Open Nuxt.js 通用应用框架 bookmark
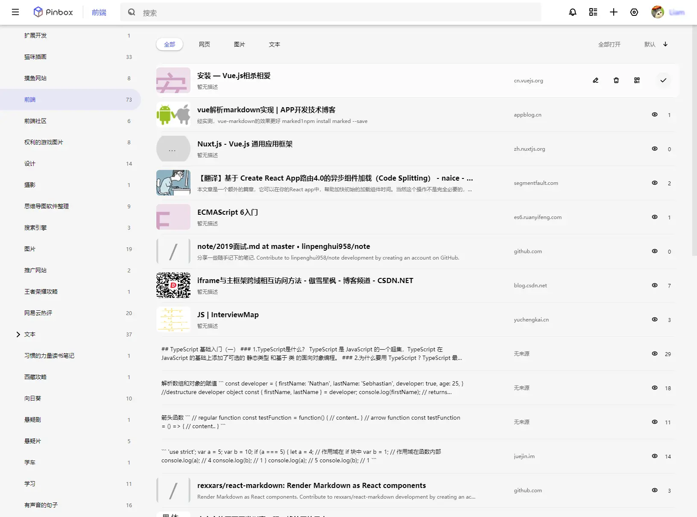Screen dimensions: 697x517 pyautogui.click(x=245, y=144)
